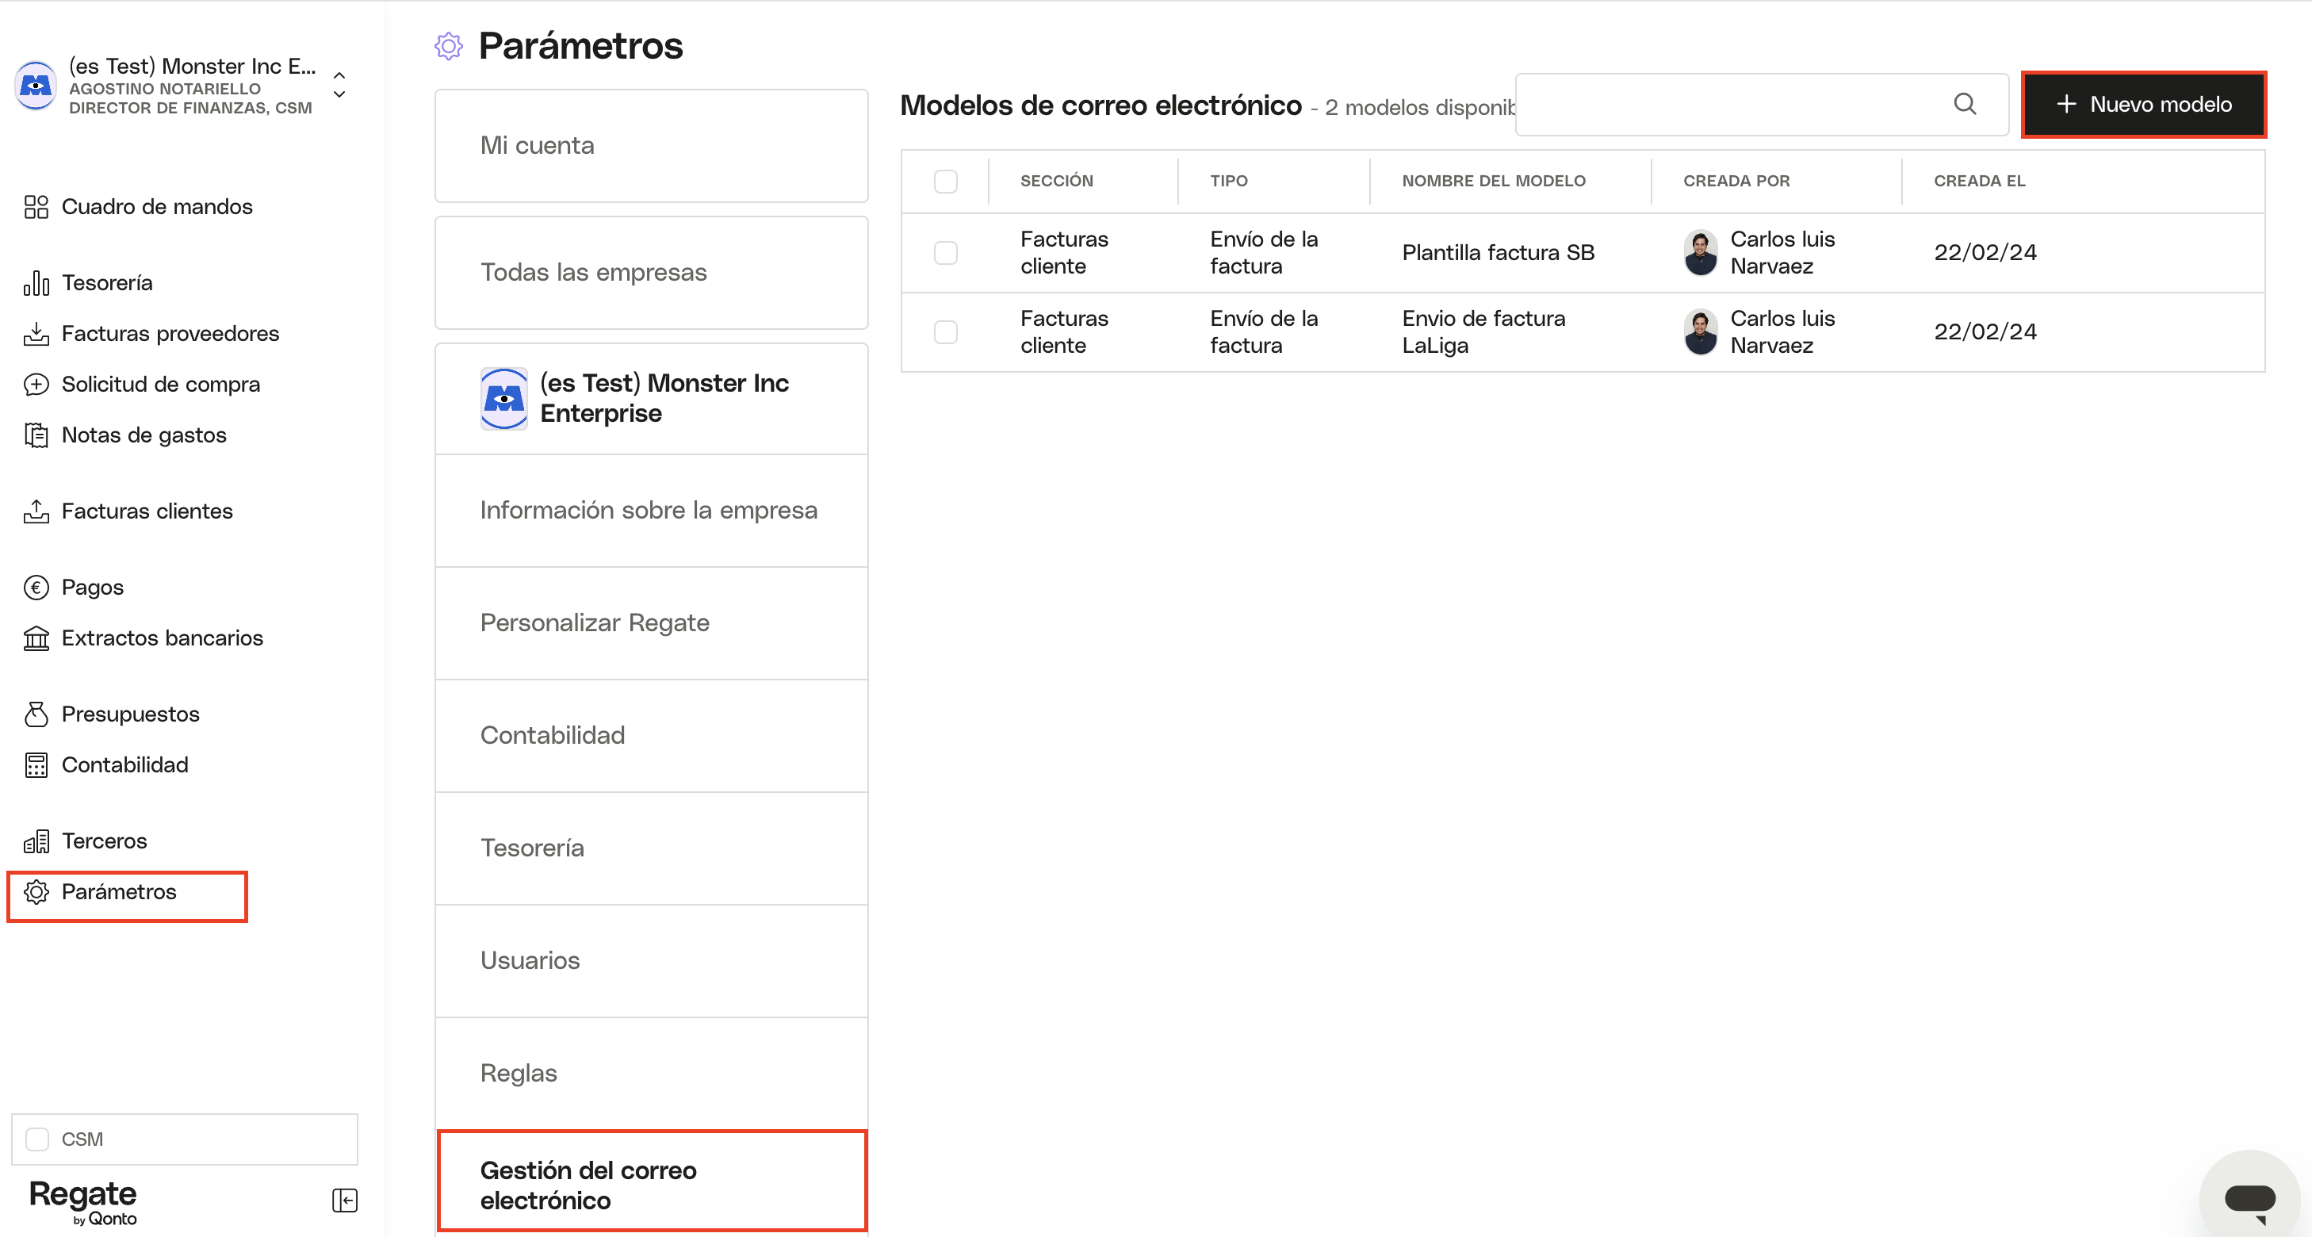
Task: Toggle the CSM checkbox
Action: (38, 1139)
